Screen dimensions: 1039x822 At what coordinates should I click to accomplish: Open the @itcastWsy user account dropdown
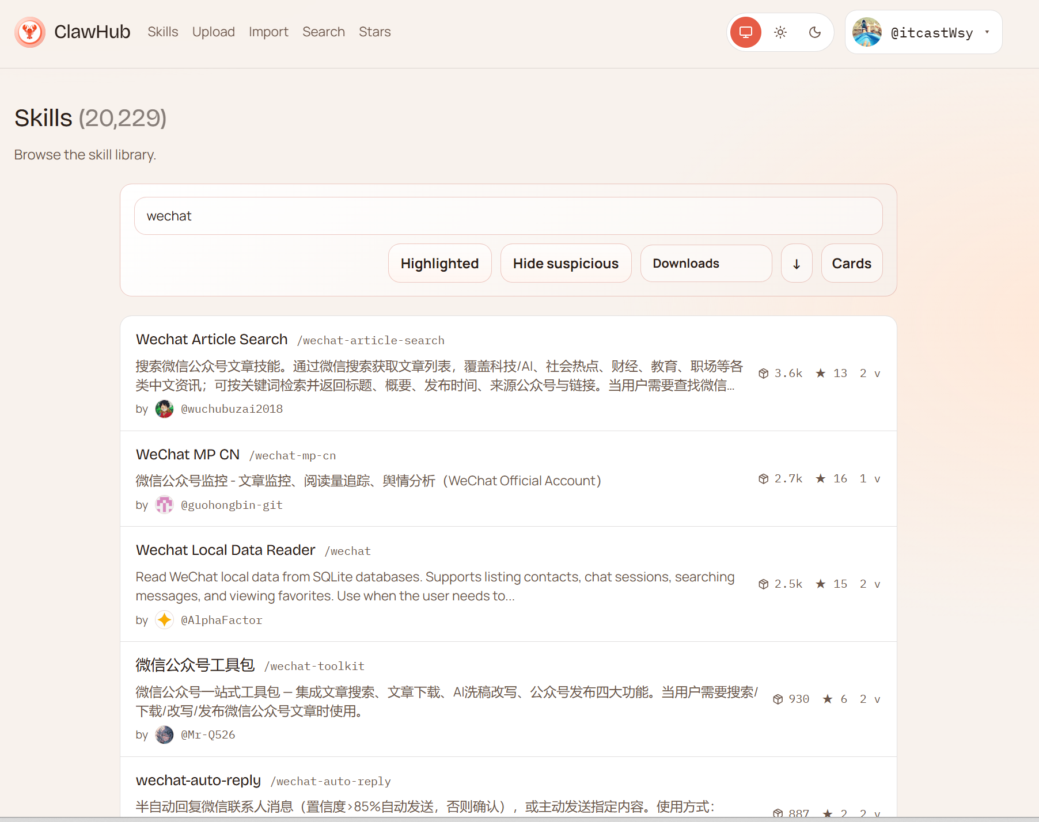point(987,32)
